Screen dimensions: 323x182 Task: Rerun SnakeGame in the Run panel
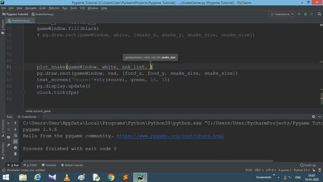pos(9,123)
